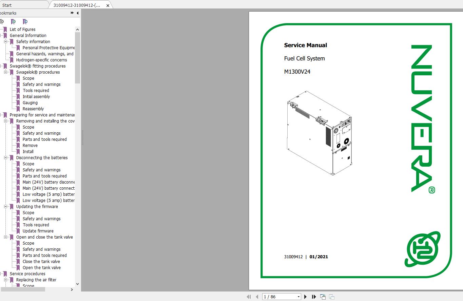Click the delete bookmark icon

[x=3, y=21]
